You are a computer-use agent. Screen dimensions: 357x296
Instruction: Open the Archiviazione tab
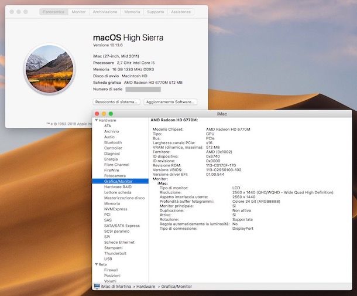click(105, 12)
